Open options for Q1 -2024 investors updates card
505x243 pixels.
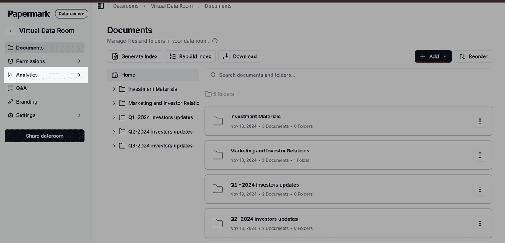[x=480, y=190]
